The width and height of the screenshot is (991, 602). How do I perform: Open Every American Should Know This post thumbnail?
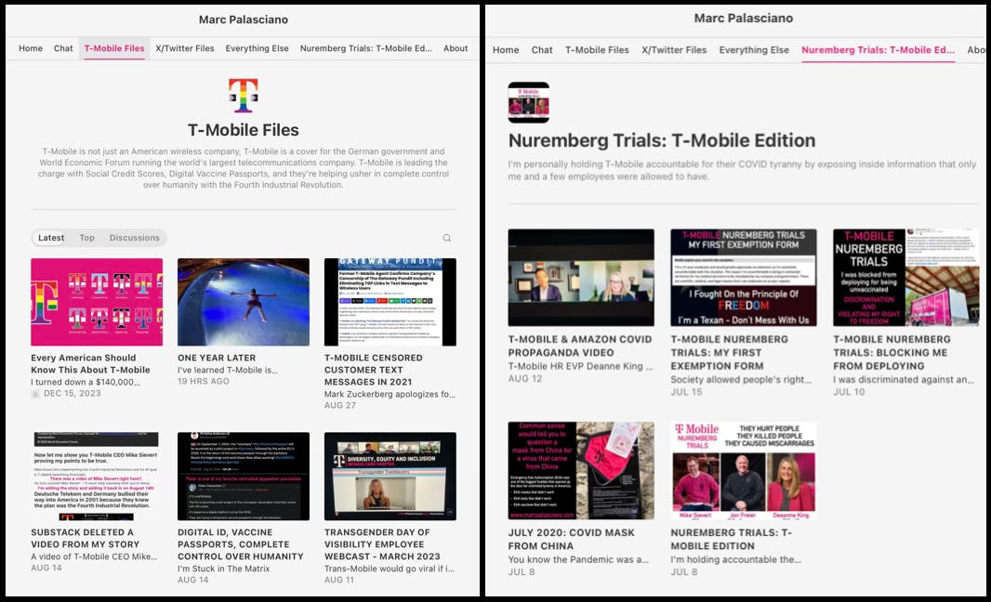tap(97, 302)
